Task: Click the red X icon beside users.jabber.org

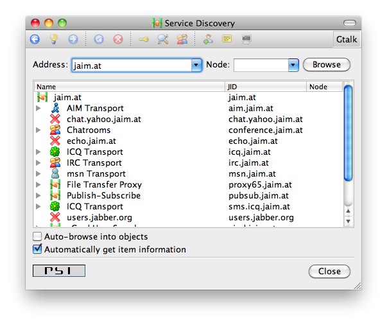Action: coord(55,217)
